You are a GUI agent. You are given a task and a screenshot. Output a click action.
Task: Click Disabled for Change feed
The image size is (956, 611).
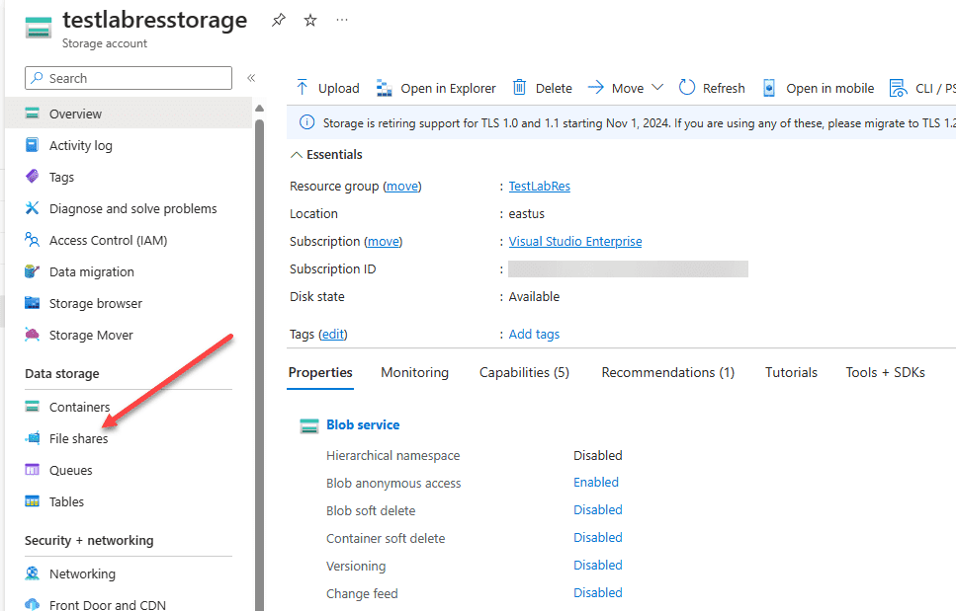(598, 593)
